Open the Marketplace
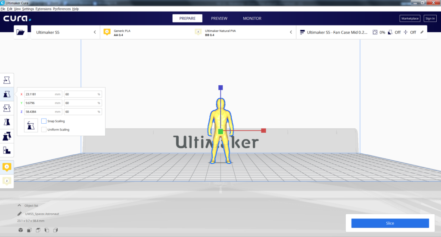This screenshot has height=237, width=441. click(410, 19)
